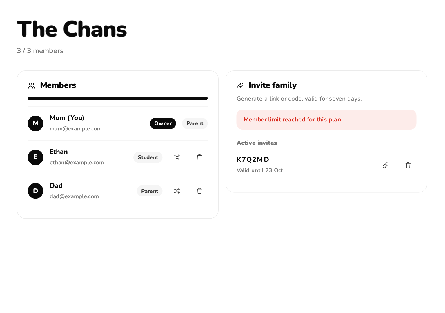Select Ethan's E avatar circle
The height and width of the screenshot is (313, 445).
pos(35,157)
